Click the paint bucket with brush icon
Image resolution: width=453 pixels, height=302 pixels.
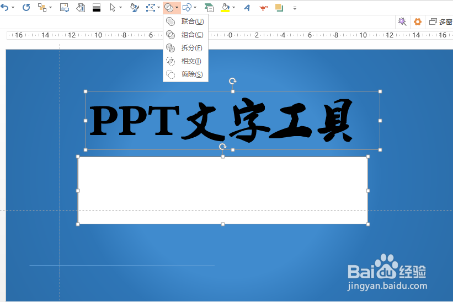pos(134,8)
